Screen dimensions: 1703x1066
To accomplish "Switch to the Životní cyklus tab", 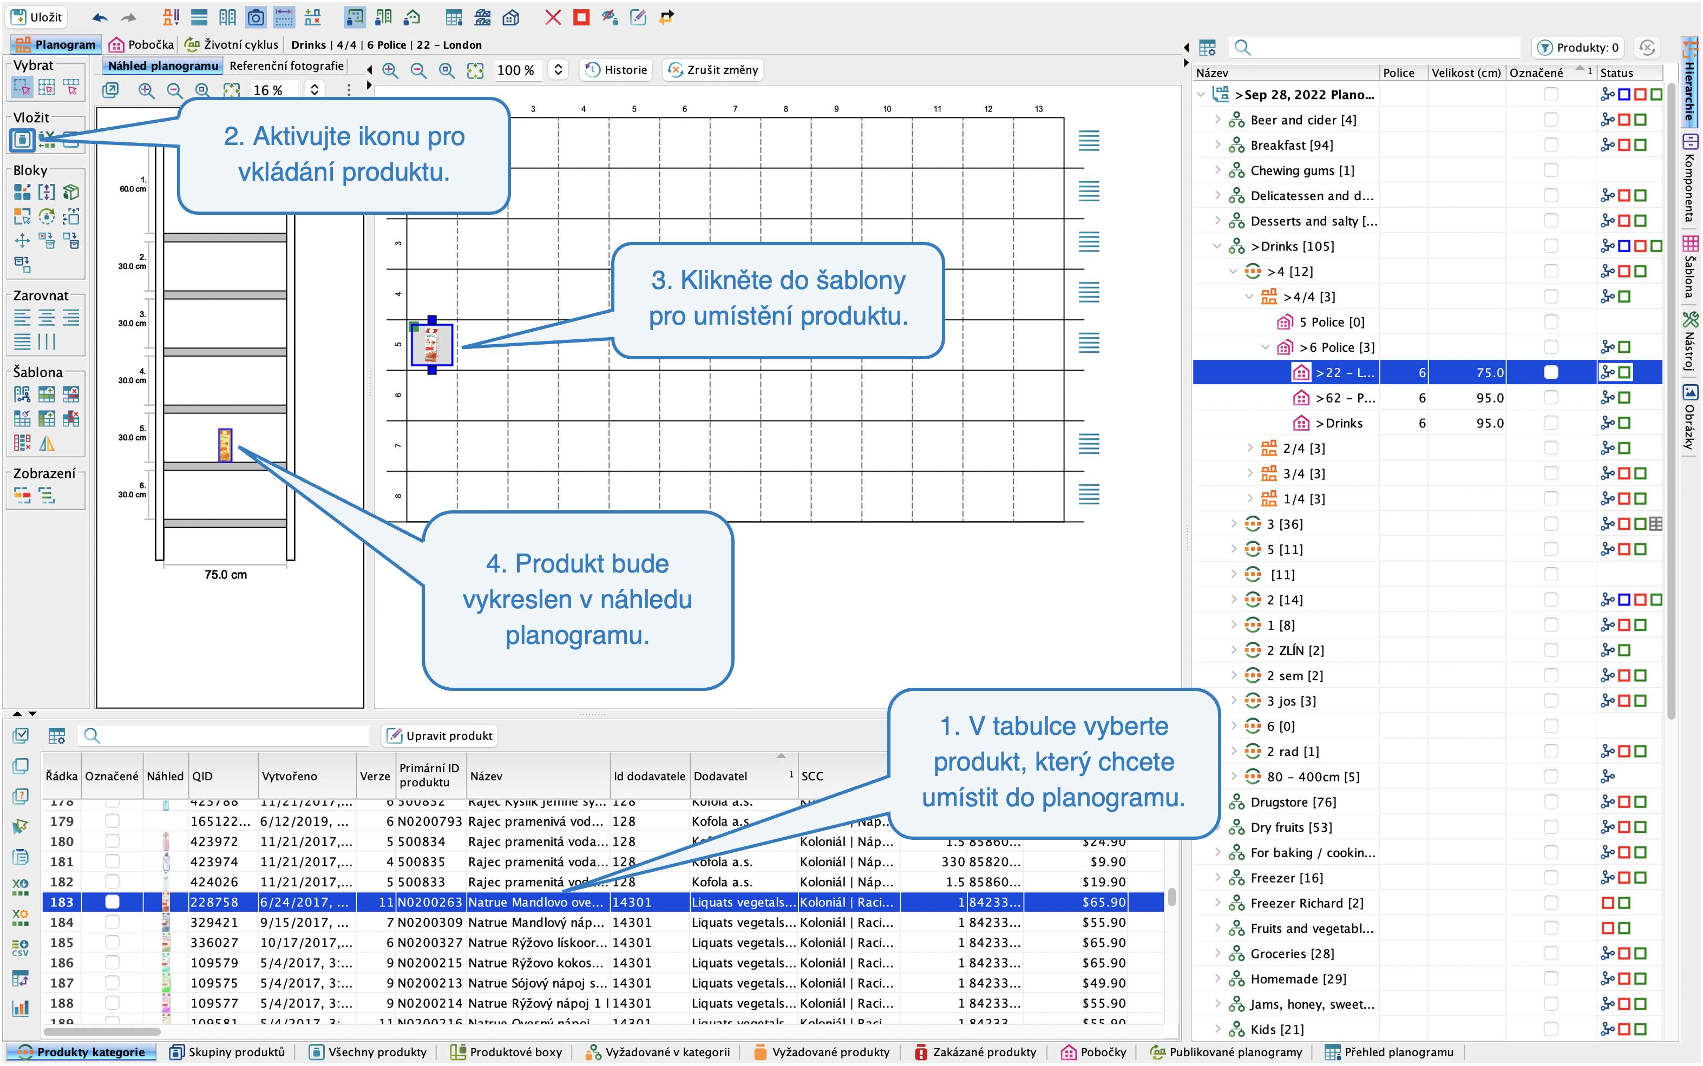I will (x=232, y=44).
